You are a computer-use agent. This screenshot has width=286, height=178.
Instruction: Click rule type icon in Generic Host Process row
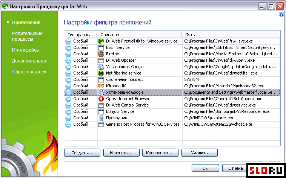[68, 125]
